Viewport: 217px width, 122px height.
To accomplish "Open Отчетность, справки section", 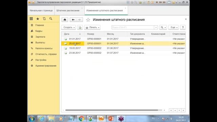I will 46,54.
